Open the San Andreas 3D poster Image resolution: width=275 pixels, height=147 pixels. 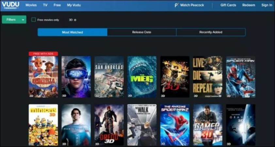point(109,77)
